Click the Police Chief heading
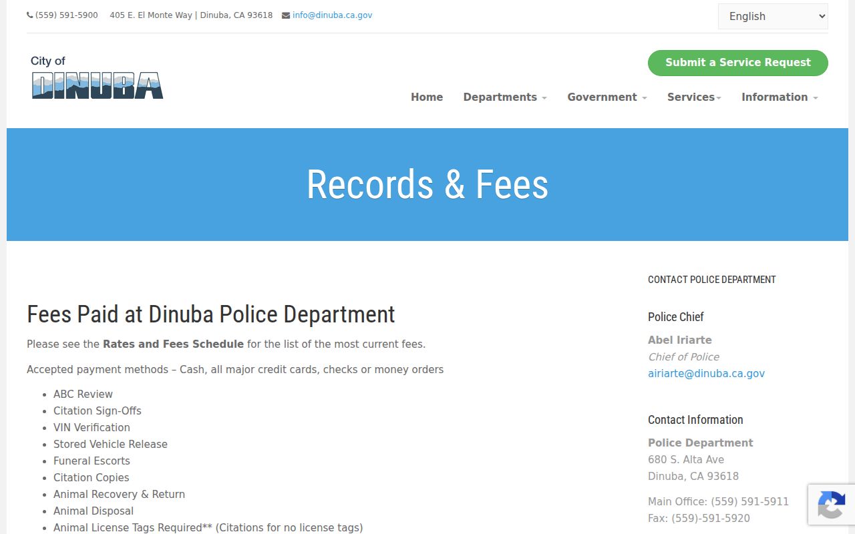 click(x=676, y=317)
